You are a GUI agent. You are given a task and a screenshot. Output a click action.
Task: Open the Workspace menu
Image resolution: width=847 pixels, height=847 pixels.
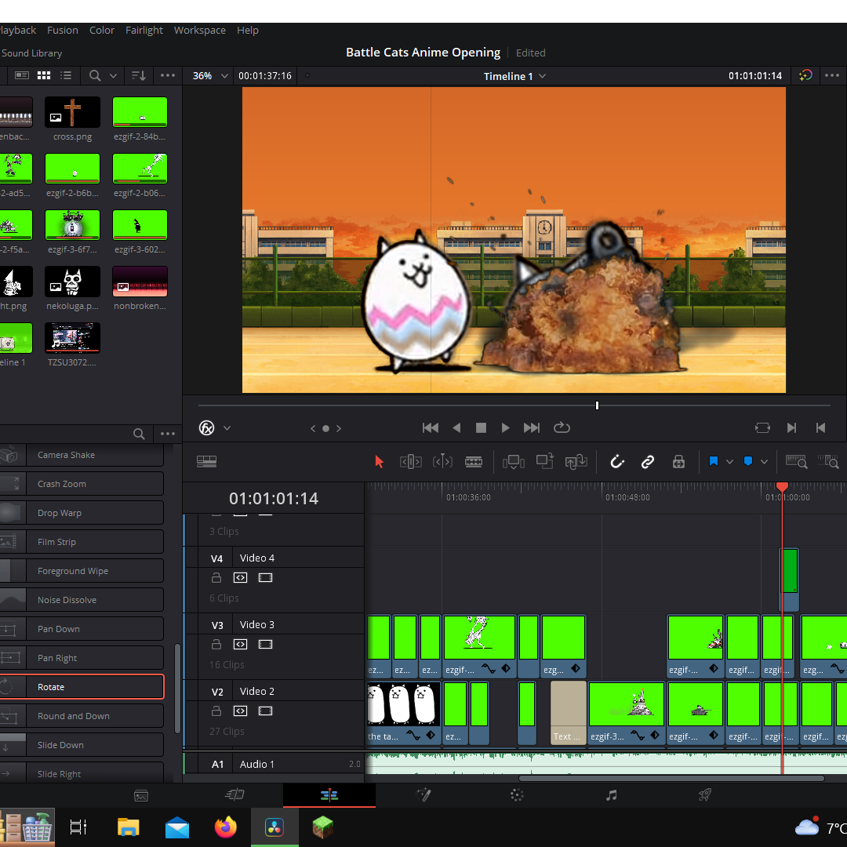pyautogui.click(x=200, y=31)
